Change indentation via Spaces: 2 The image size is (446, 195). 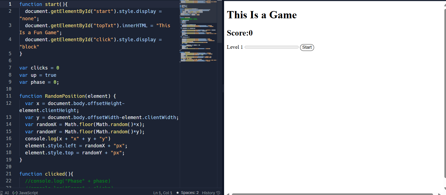[x=189, y=193]
